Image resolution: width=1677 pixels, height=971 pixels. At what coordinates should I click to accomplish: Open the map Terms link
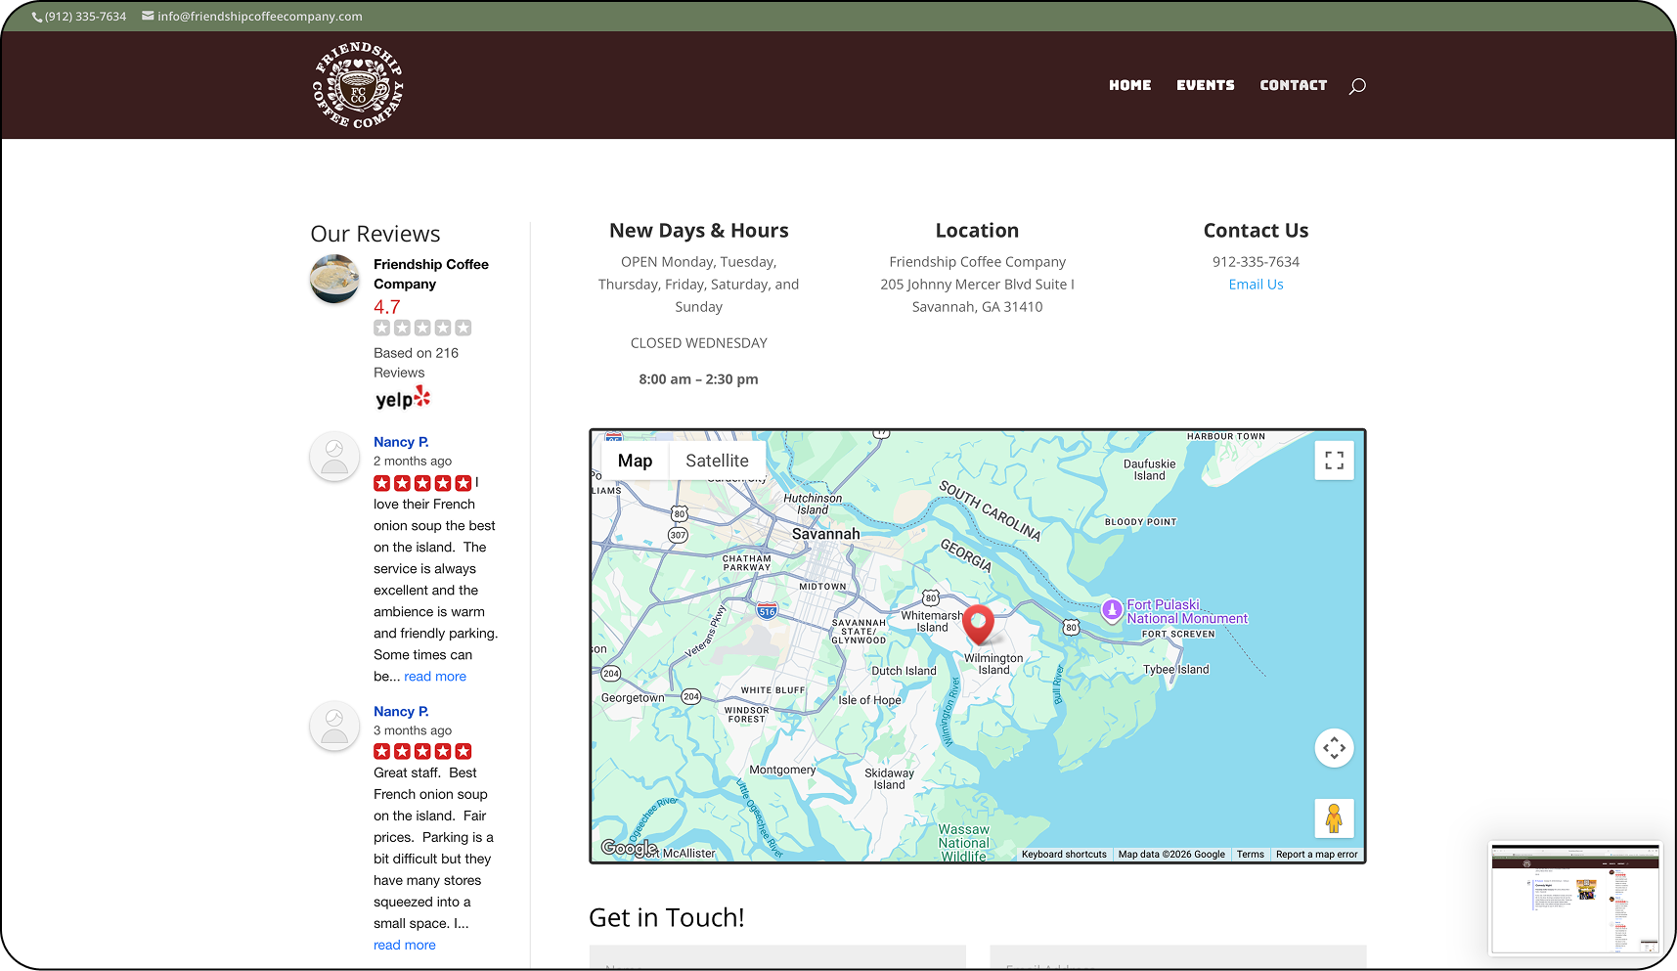[1250, 855]
